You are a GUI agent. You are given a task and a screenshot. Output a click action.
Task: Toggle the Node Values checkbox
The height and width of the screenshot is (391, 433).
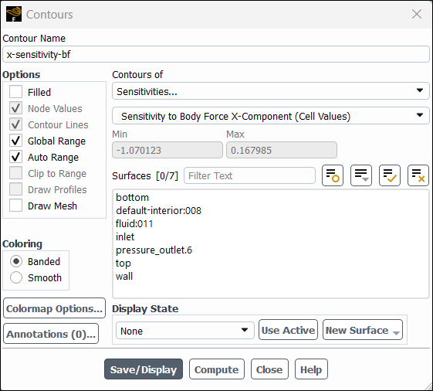pyautogui.click(x=15, y=108)
